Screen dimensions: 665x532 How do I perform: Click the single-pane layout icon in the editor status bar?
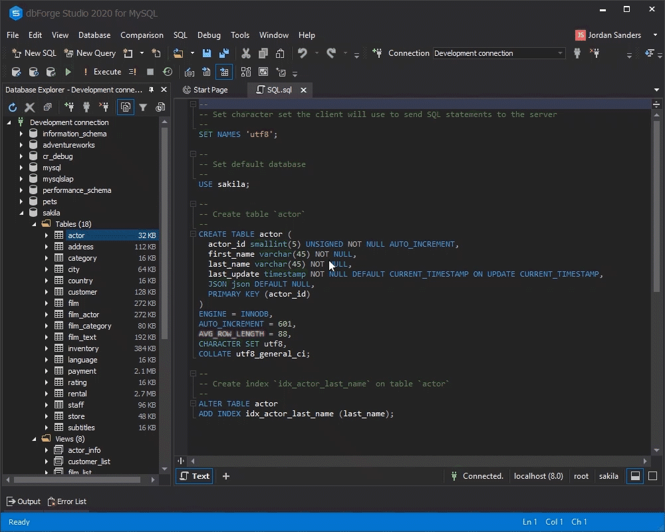[653, 476]
